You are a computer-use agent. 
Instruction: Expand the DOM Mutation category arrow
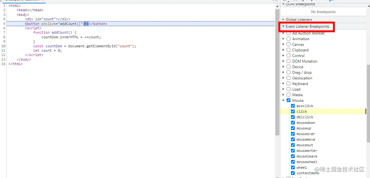pyautogui.click(x=284, y=61)
